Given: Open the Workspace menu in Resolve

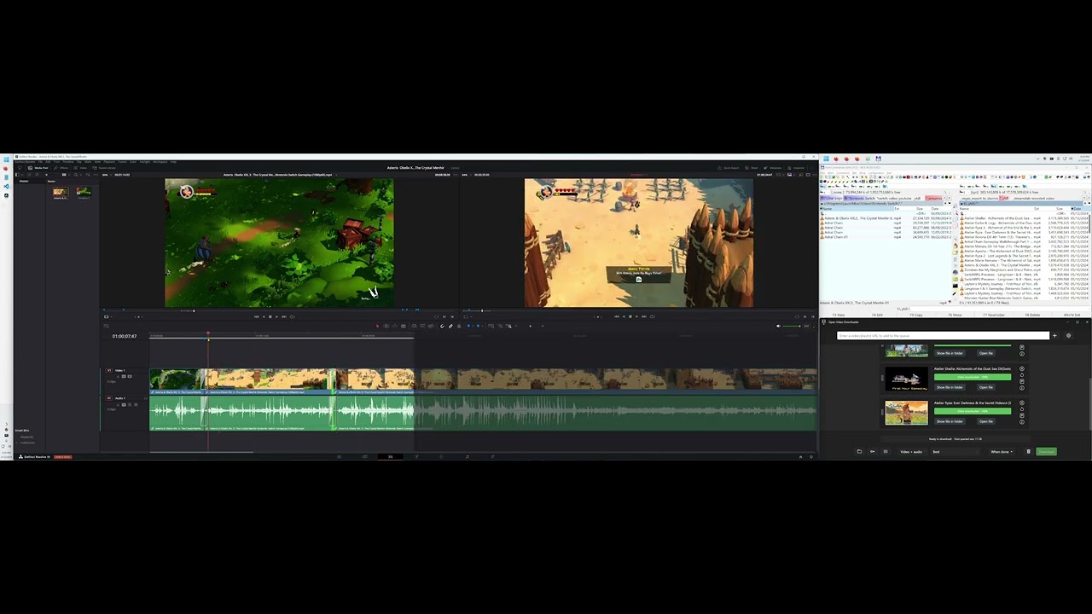Looking at the screenshot, I should [x=160, y=161].
